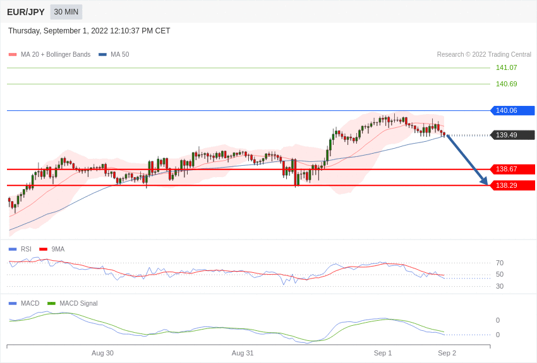Image resolution: width=537 pixels, height=363 pixels.
Task: Click the red 138.67 support price tag
Action: click(513, 169)
